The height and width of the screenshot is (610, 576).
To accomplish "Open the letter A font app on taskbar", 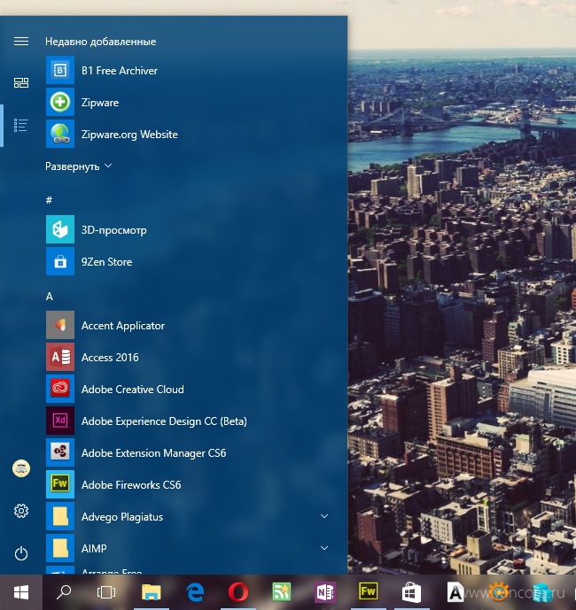I will pos(455,592).
